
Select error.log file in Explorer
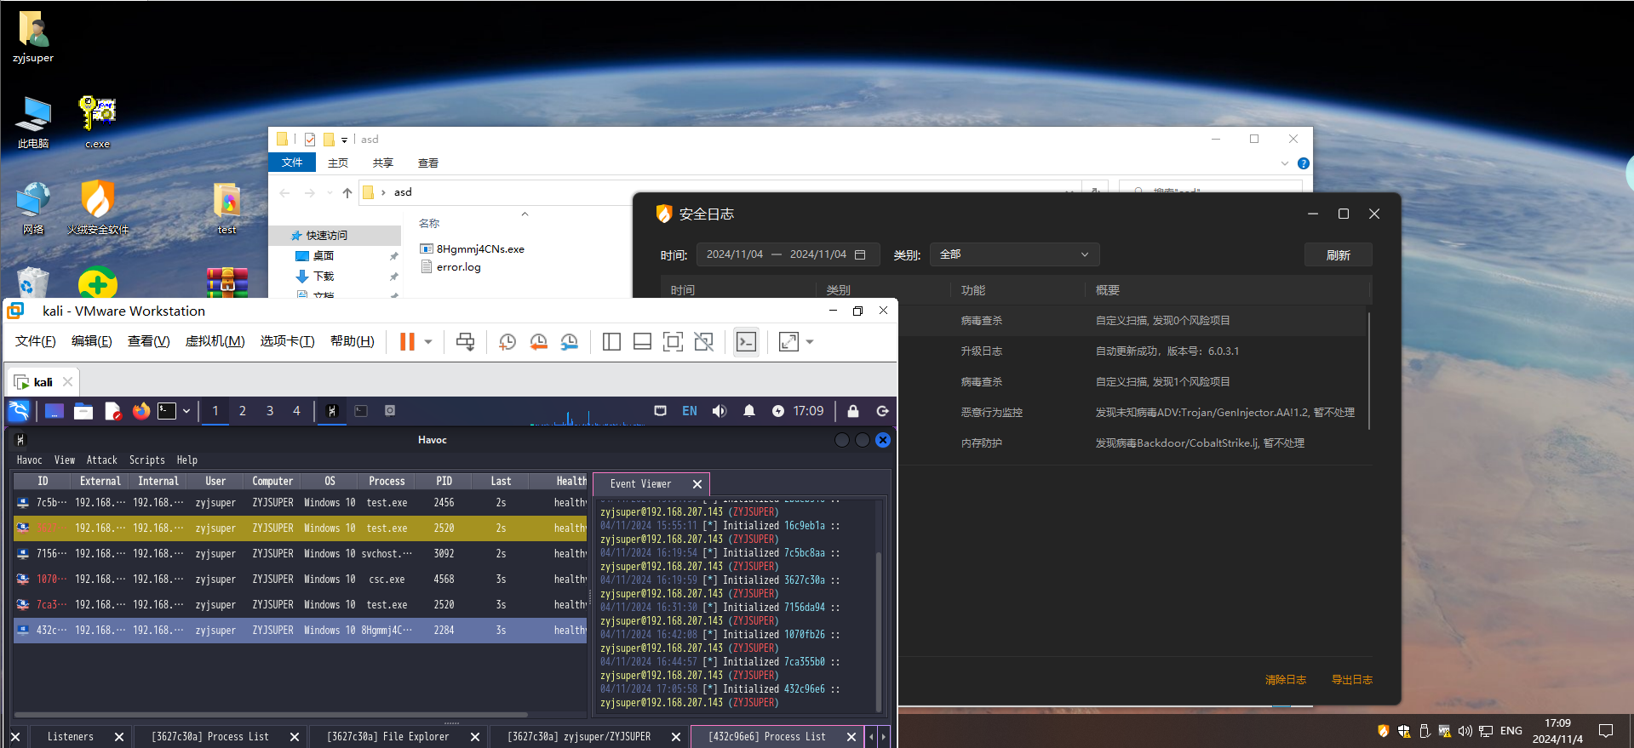point(450,267)
